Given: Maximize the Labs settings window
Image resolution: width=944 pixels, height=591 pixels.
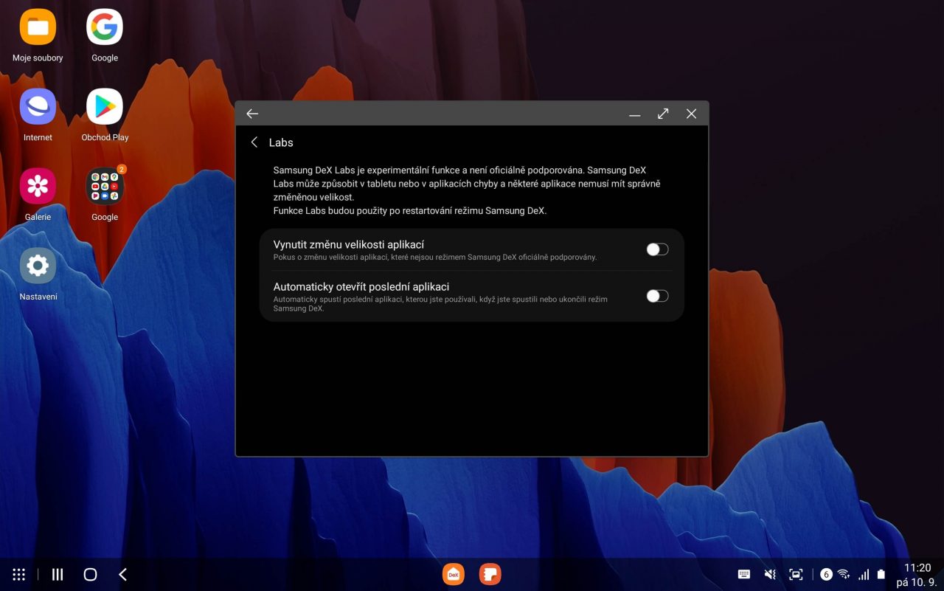Looking at the screenshot, I should tap(663, 114).
